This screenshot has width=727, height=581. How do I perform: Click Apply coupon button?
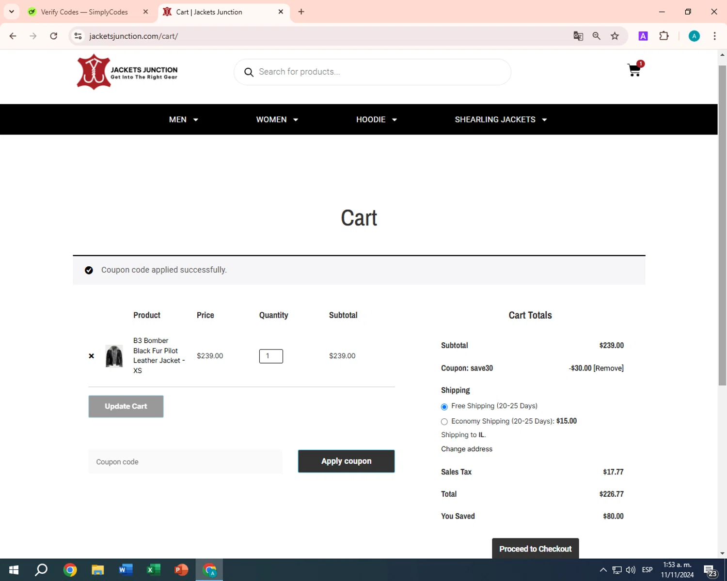tap(346, 461)
